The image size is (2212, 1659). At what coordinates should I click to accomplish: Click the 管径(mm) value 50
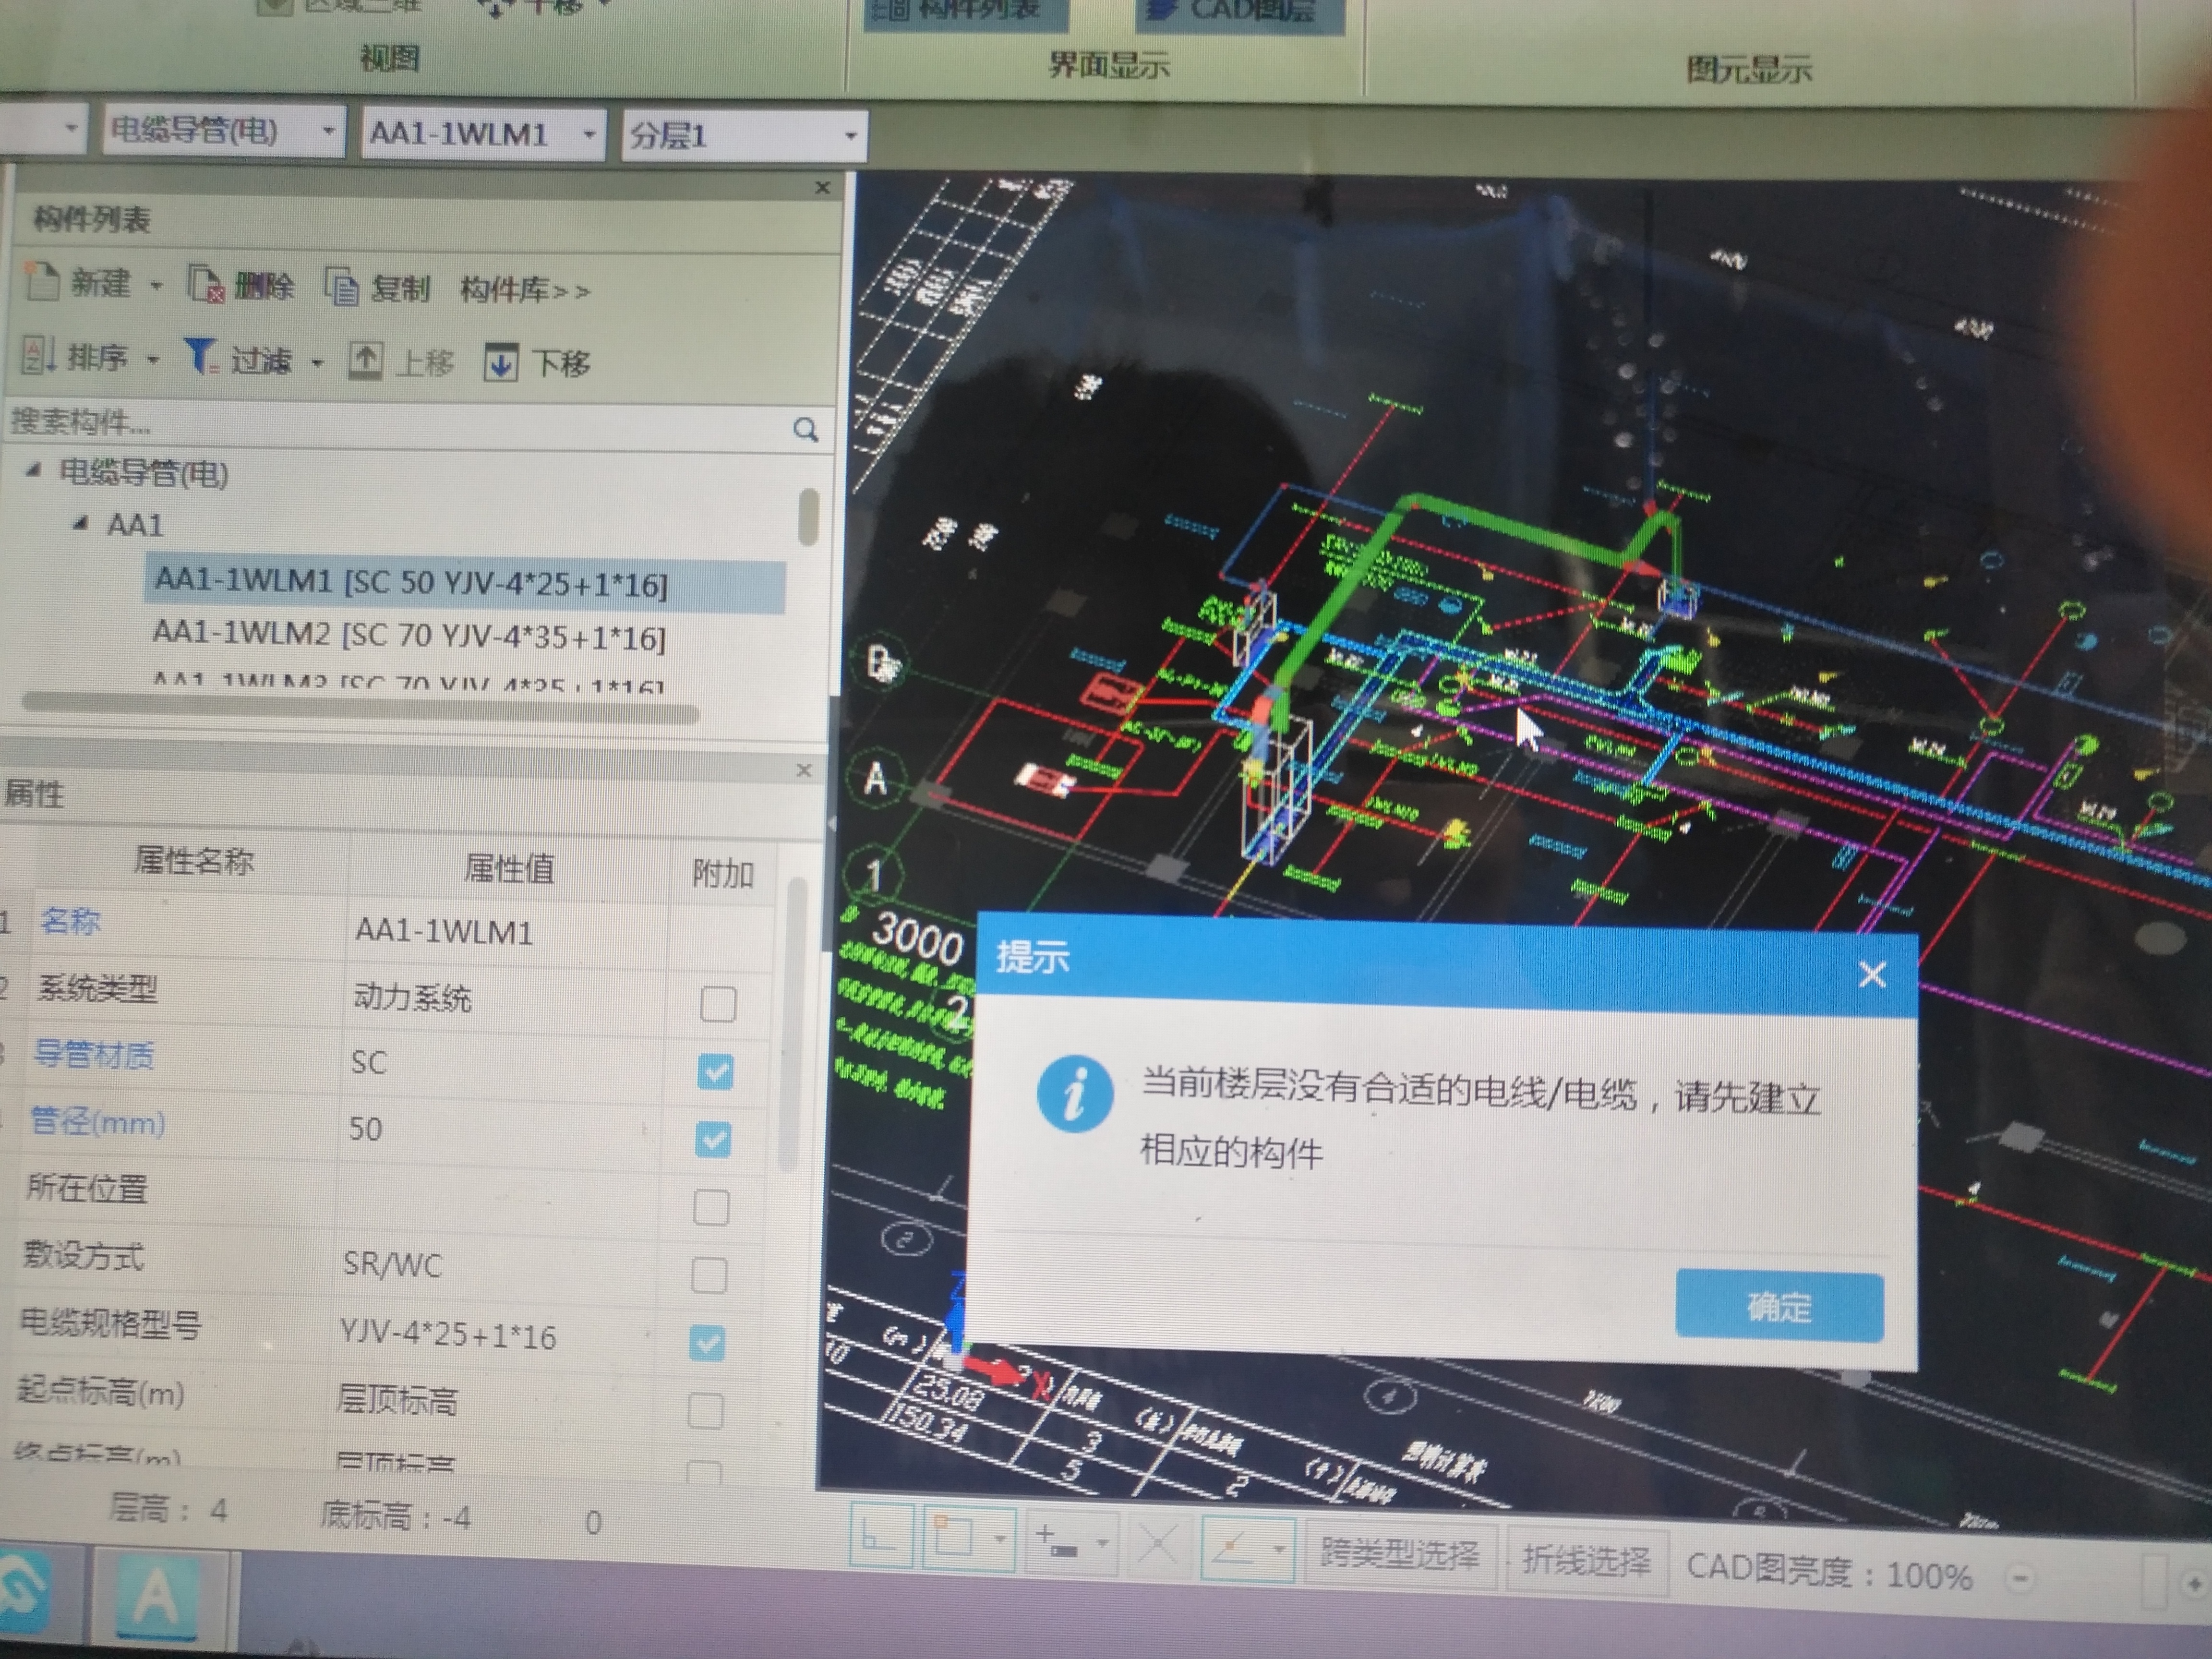coord(365,1129)
